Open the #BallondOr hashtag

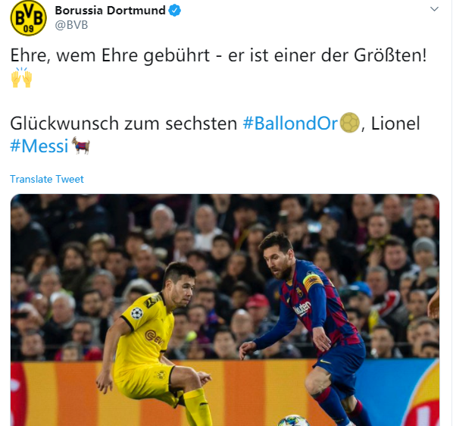click(290, 124)
